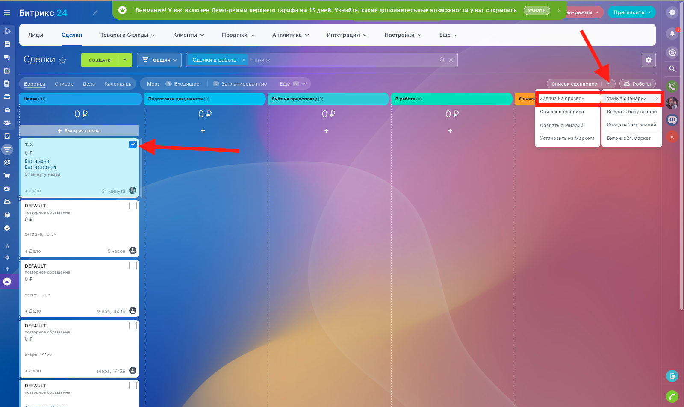
Task: Add Сделки to favorites with the star icon
Action: click(63, 60)
